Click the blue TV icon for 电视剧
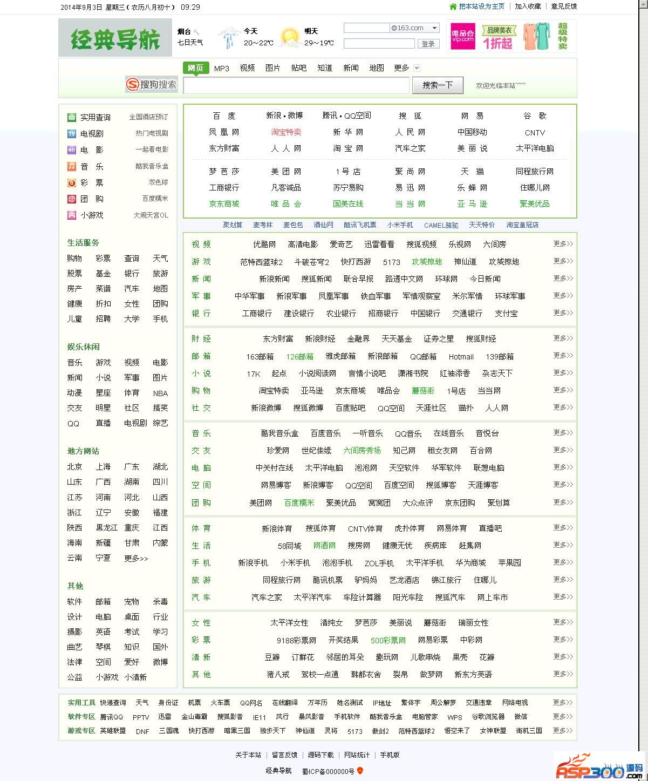Image resolution: width=648 pixels, height=781 pixels. [x=72, y=134]
